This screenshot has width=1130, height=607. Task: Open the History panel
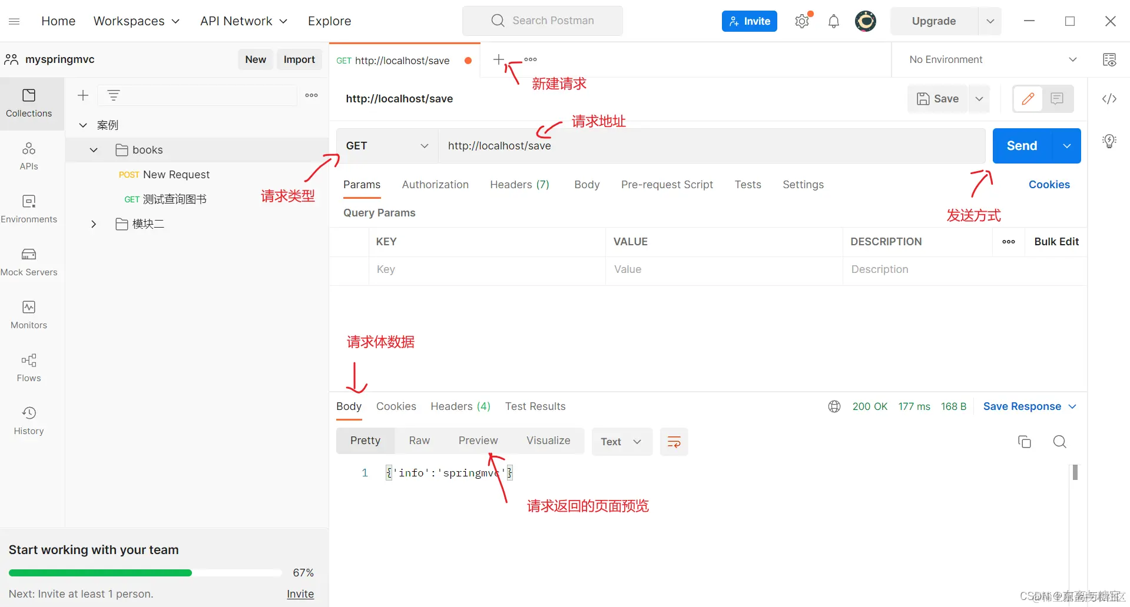28,419
